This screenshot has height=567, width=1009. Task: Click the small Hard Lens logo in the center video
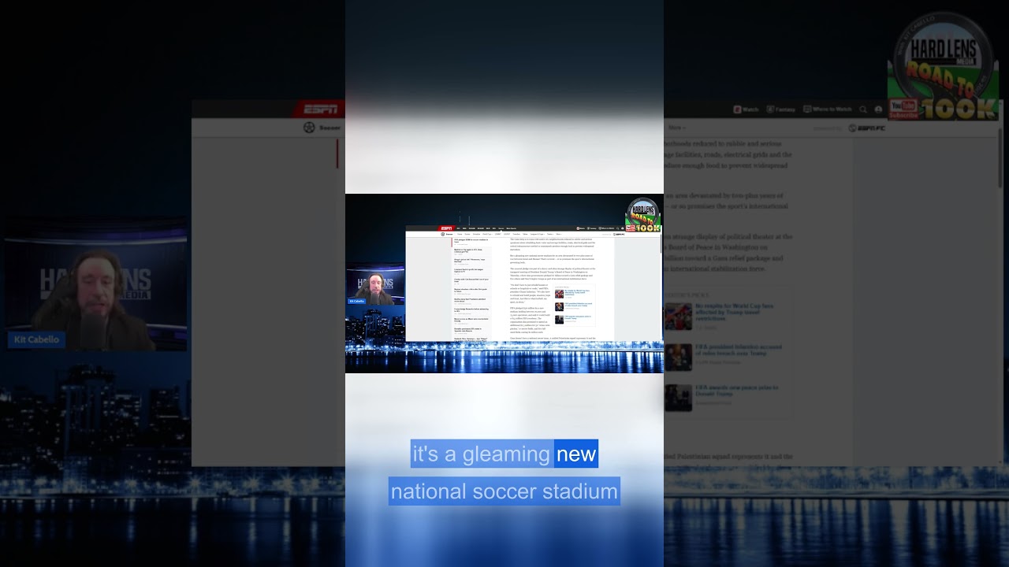coord(643,215)
